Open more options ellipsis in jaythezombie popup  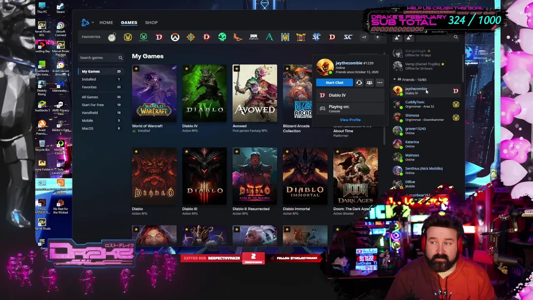(x=380, y=82)
